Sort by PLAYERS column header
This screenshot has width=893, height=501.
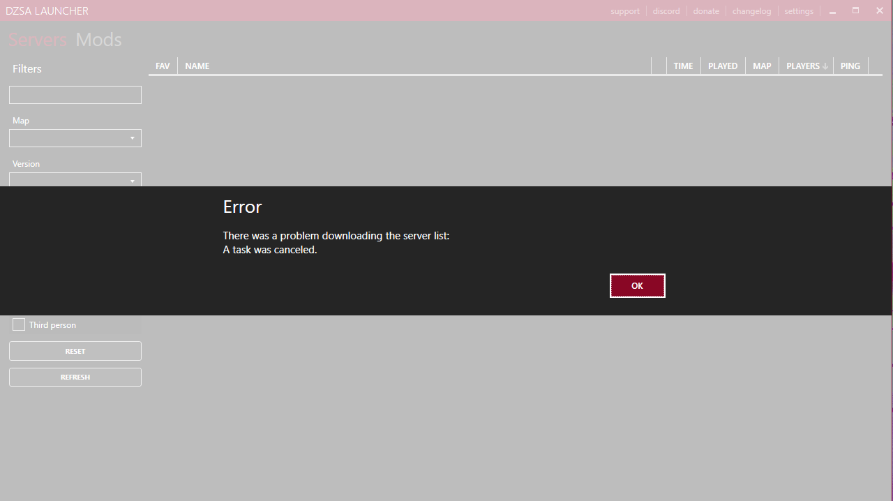tap(806, 66)
